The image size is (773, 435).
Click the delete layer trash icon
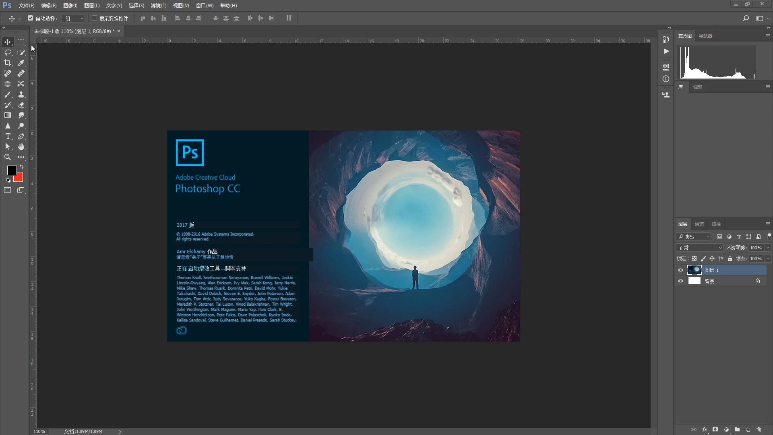pyautogui.click(x=759, y=430)
